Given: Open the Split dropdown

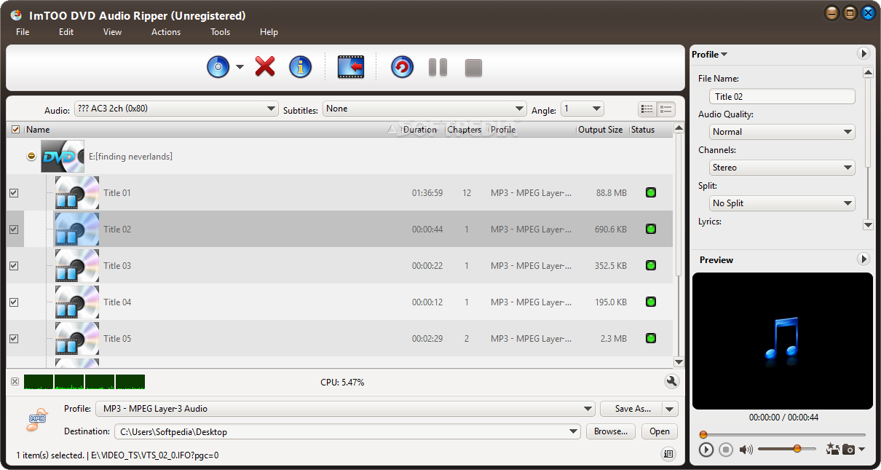Looking at the screenshot, I should click(782, 203).
